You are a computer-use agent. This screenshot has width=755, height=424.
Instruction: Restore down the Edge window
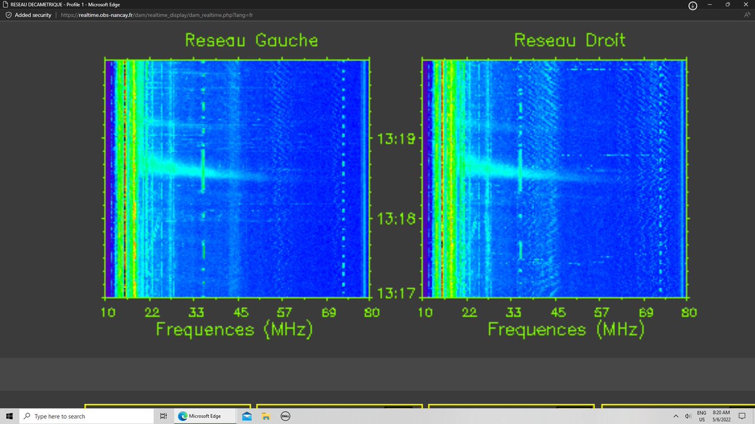(727, 4)
